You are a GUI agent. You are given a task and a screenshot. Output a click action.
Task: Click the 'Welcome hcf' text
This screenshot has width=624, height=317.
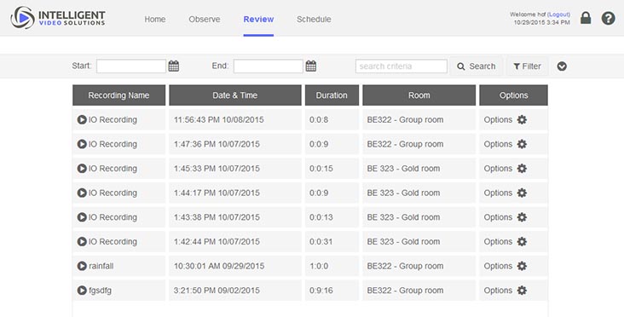point(528,14)
